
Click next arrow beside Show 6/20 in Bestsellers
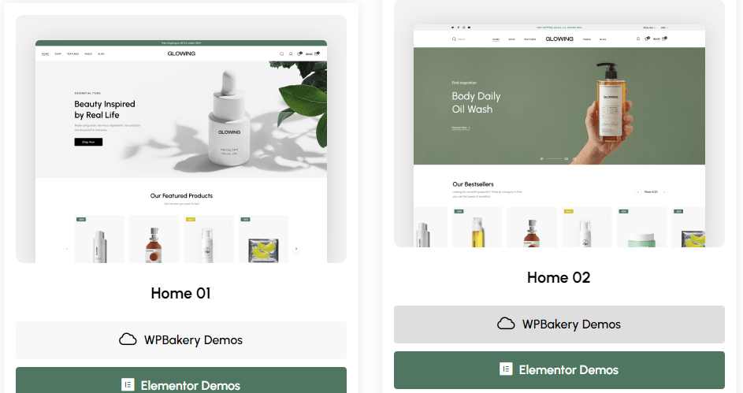tap(664, 191)
